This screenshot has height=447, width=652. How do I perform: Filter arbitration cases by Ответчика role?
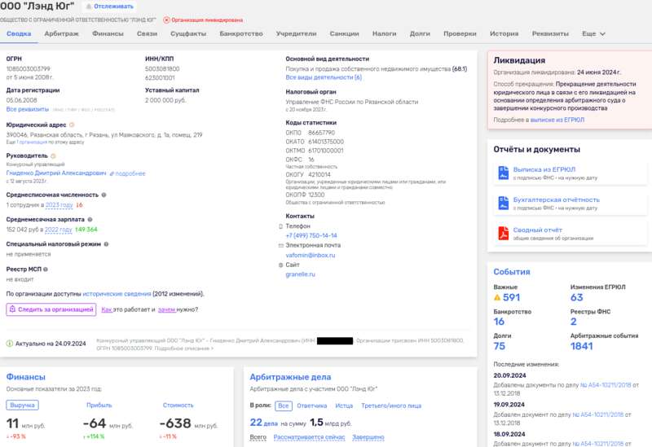pos(312,405)
